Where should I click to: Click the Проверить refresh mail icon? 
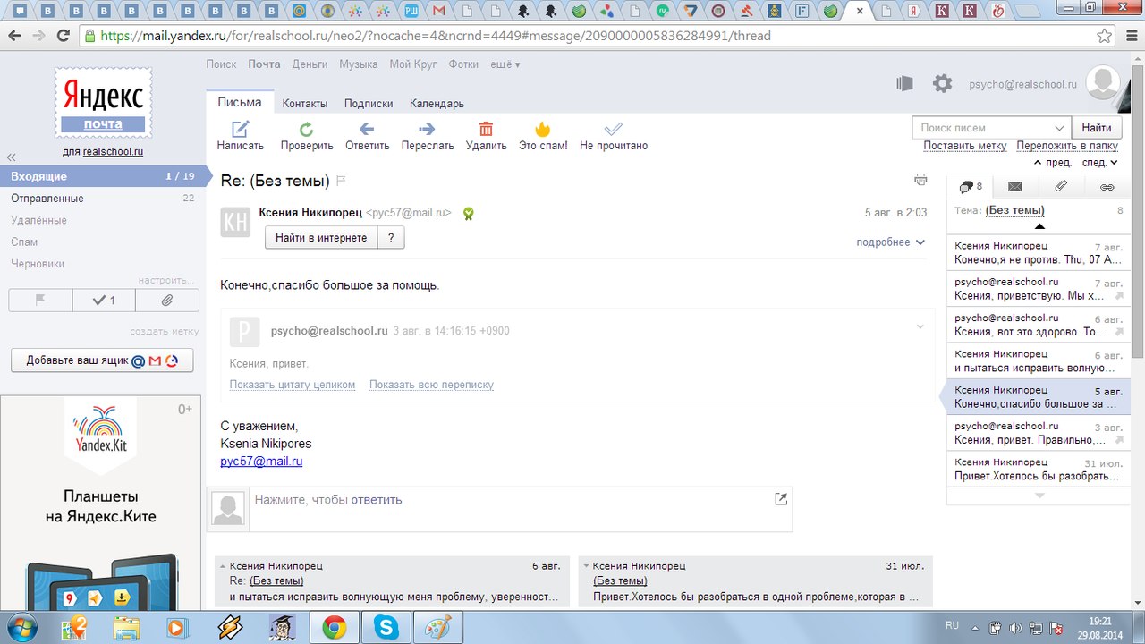pyautogui.click(x=307, y=130)
